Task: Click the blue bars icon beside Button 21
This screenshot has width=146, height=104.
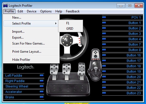Action: point(104,82)
